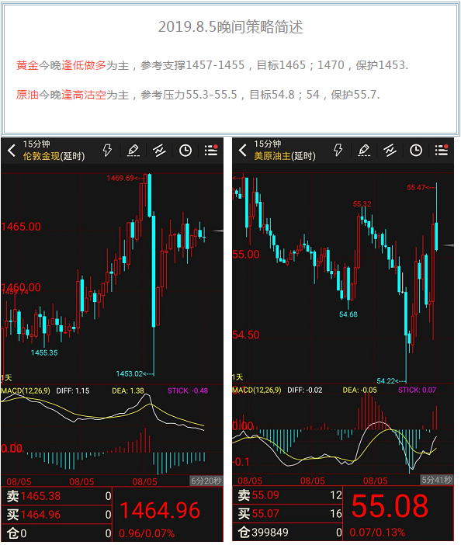Tap lightning quick-trade icon on oil chart
The image size is (461, 545).
tap(338, 150)
